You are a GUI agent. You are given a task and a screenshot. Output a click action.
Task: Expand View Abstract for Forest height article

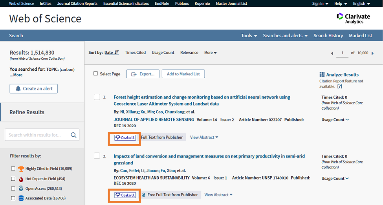[204, 137]
